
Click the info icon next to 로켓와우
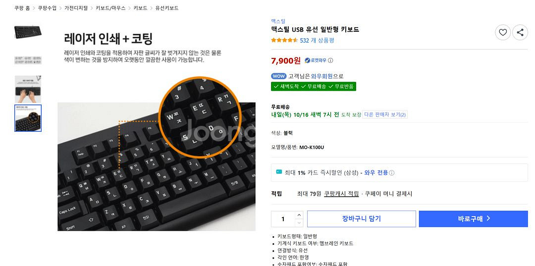tap(330, 60)
